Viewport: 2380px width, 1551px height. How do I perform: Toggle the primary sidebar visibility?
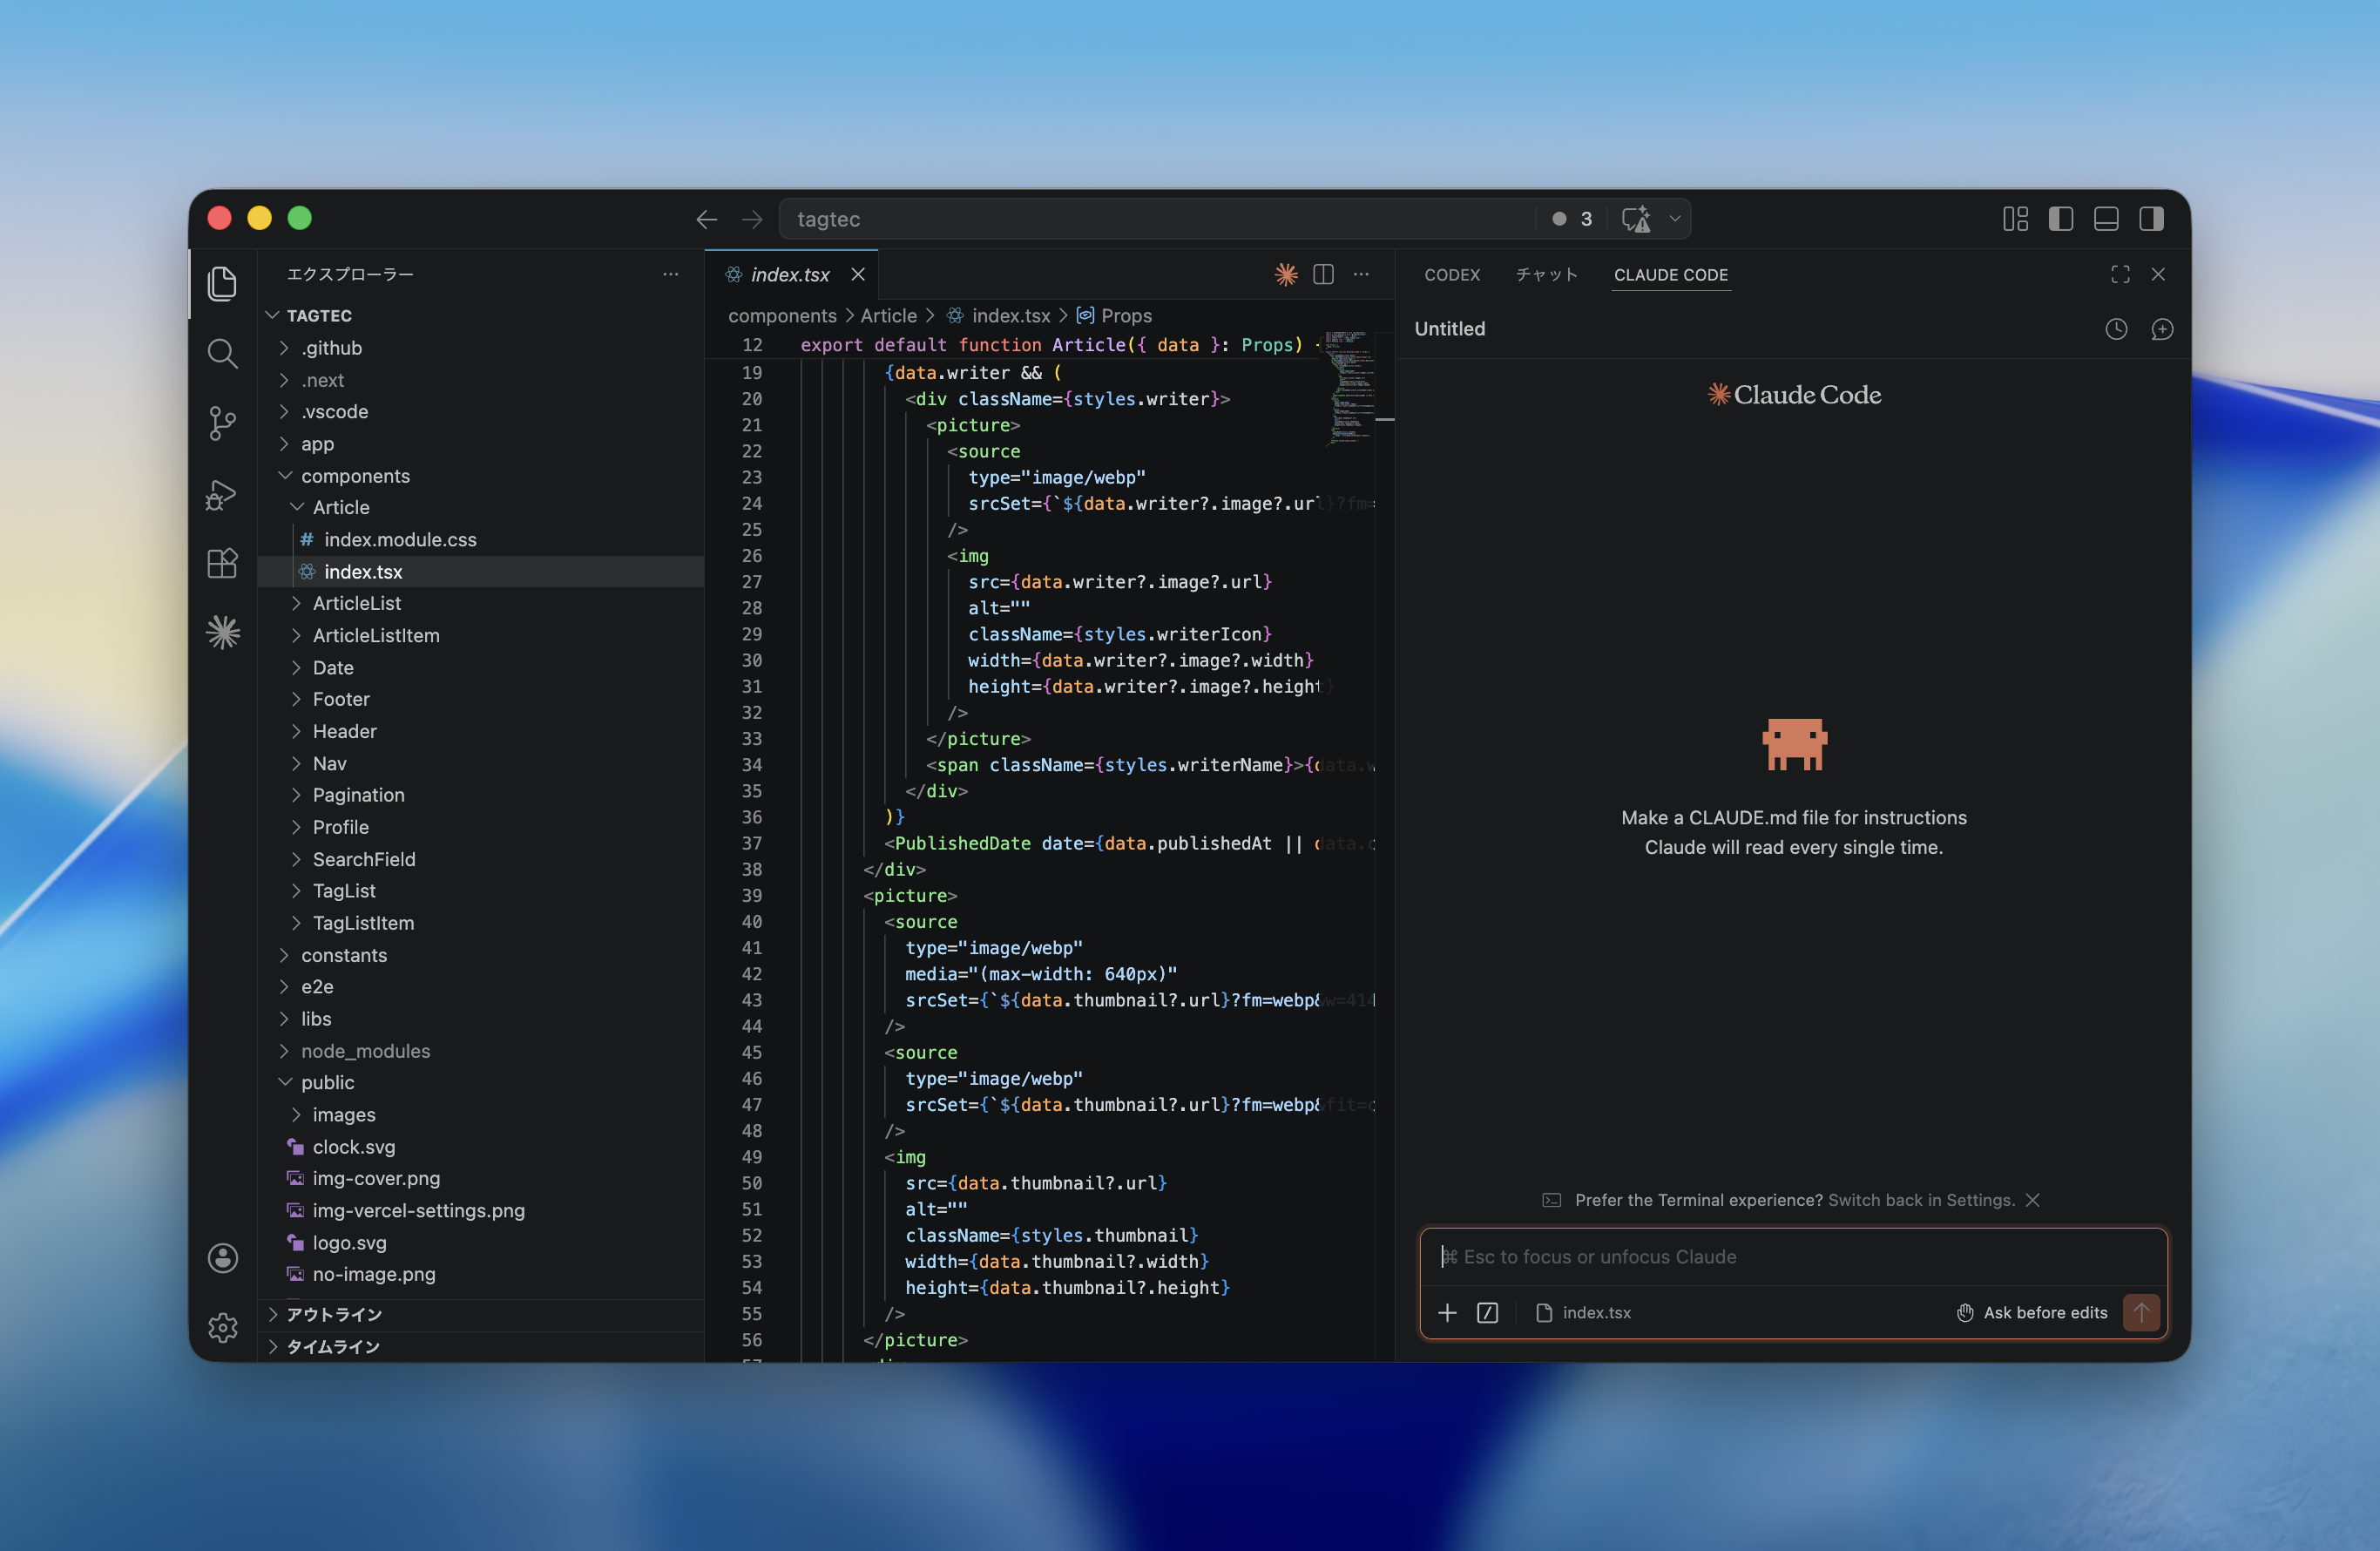(x=2060, y=219)
